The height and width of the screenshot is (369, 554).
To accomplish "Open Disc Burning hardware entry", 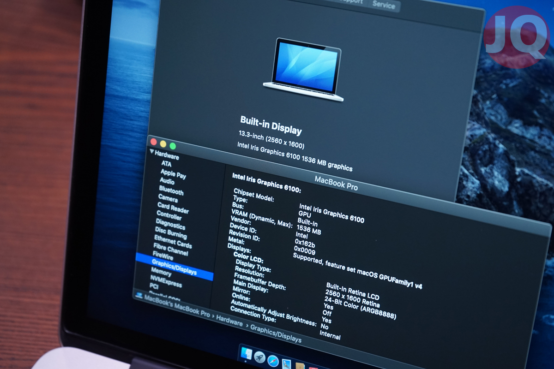I will 171,233.
